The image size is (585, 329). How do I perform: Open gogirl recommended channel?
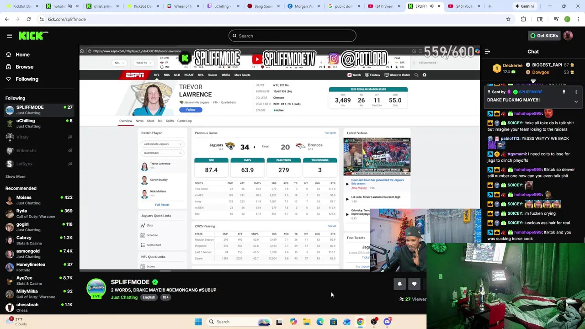[39, 227]
